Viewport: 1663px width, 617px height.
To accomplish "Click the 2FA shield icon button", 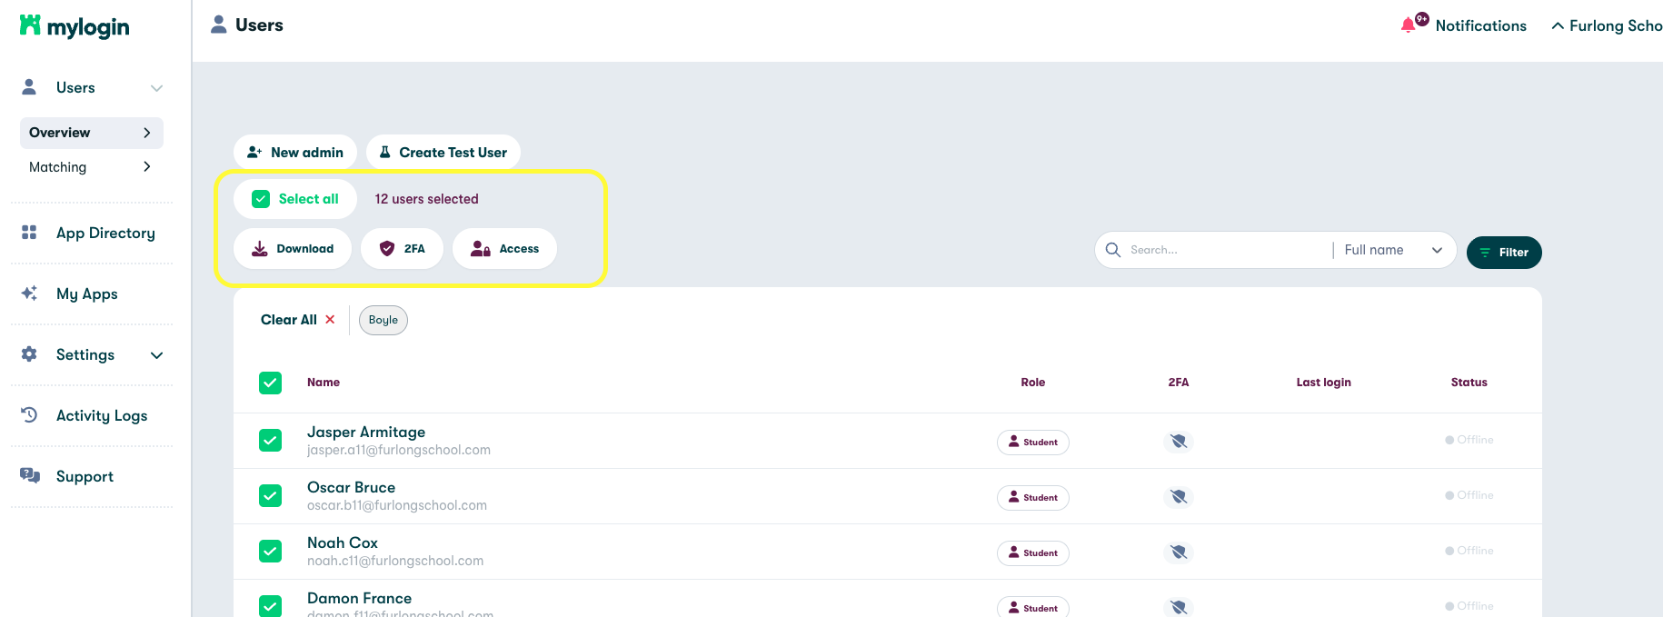I will [402, 249].
